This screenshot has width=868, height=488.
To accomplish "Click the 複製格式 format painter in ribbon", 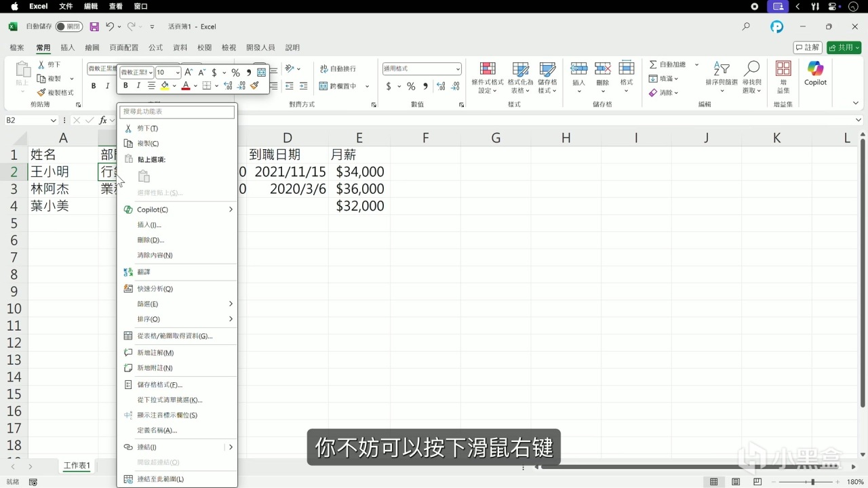I will 56,93.
